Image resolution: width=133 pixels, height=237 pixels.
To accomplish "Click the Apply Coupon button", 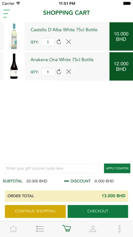I will pos(117,168).
